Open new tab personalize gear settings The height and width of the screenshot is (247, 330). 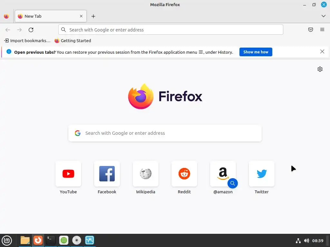tap(320, 69)
